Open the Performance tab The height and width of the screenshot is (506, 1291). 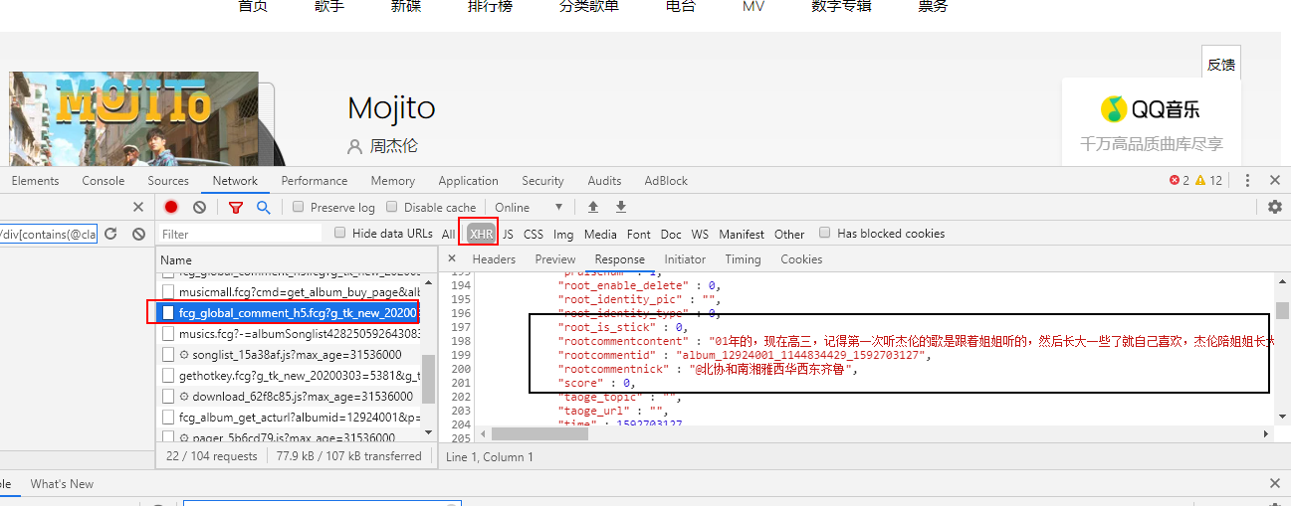click(315, 181)
